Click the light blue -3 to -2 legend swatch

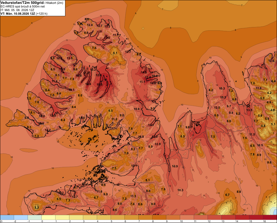coord(7,217)
